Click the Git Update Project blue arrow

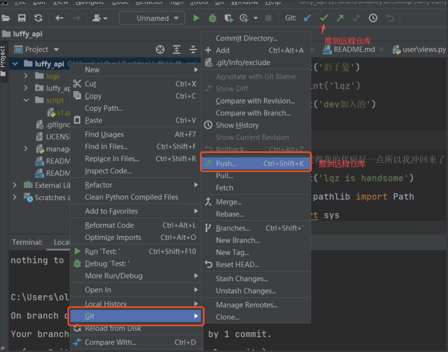click(307, 18)
